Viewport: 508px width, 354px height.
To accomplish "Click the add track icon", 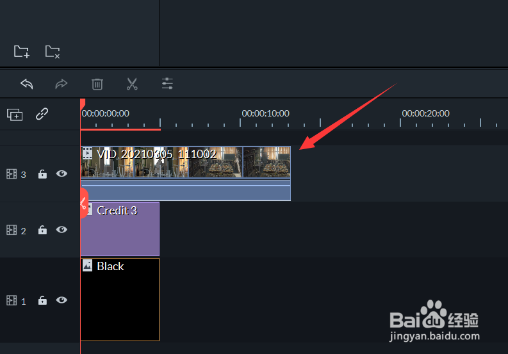I will [x=15, y=115].
